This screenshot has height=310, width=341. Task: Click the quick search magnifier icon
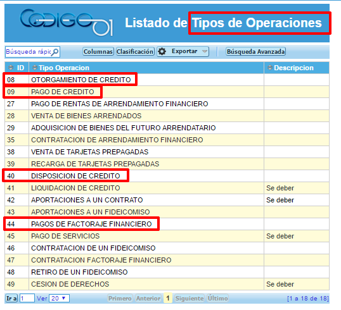[55, 52]
